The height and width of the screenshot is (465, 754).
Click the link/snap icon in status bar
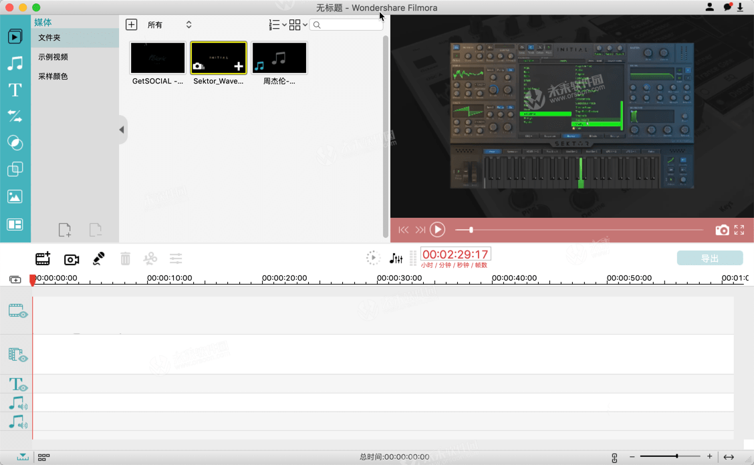click(x=614, y=458)
